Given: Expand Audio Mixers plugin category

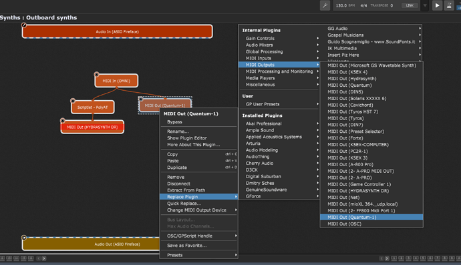Looking at the screenshot, I should click(x=279, y=45).
